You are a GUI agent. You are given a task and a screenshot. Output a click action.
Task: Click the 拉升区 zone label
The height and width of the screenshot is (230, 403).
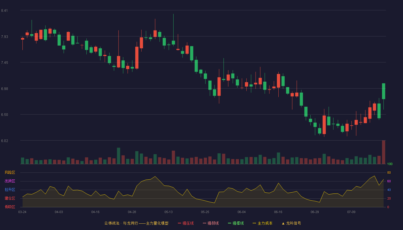[10, 190]
